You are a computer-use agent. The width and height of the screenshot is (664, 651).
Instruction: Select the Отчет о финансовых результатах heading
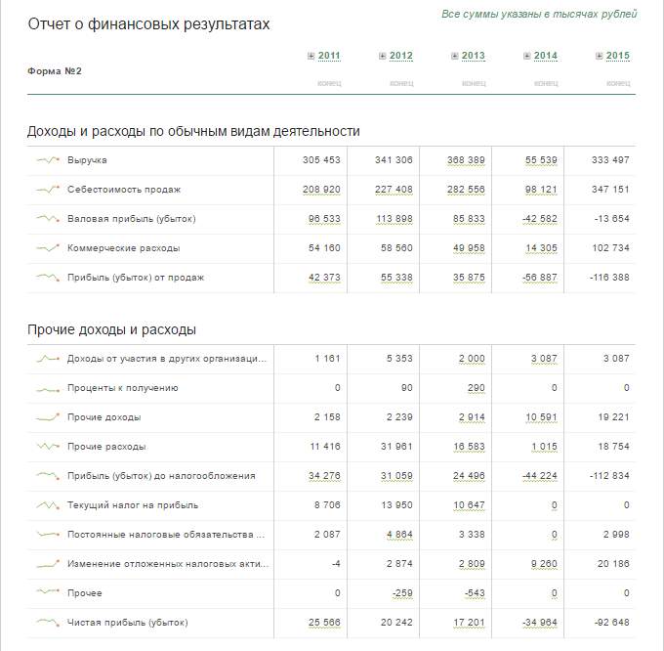pyautogui.click(x=148, y=24)
